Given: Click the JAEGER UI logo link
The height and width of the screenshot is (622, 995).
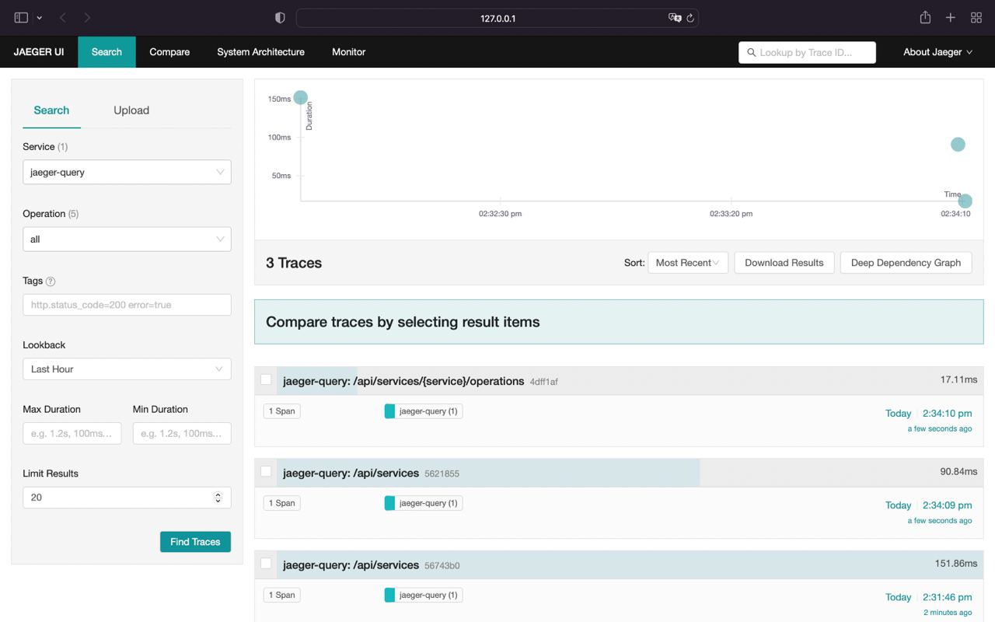Looking at the screenshot, I should pyautogui.click(x=39, y=52).
